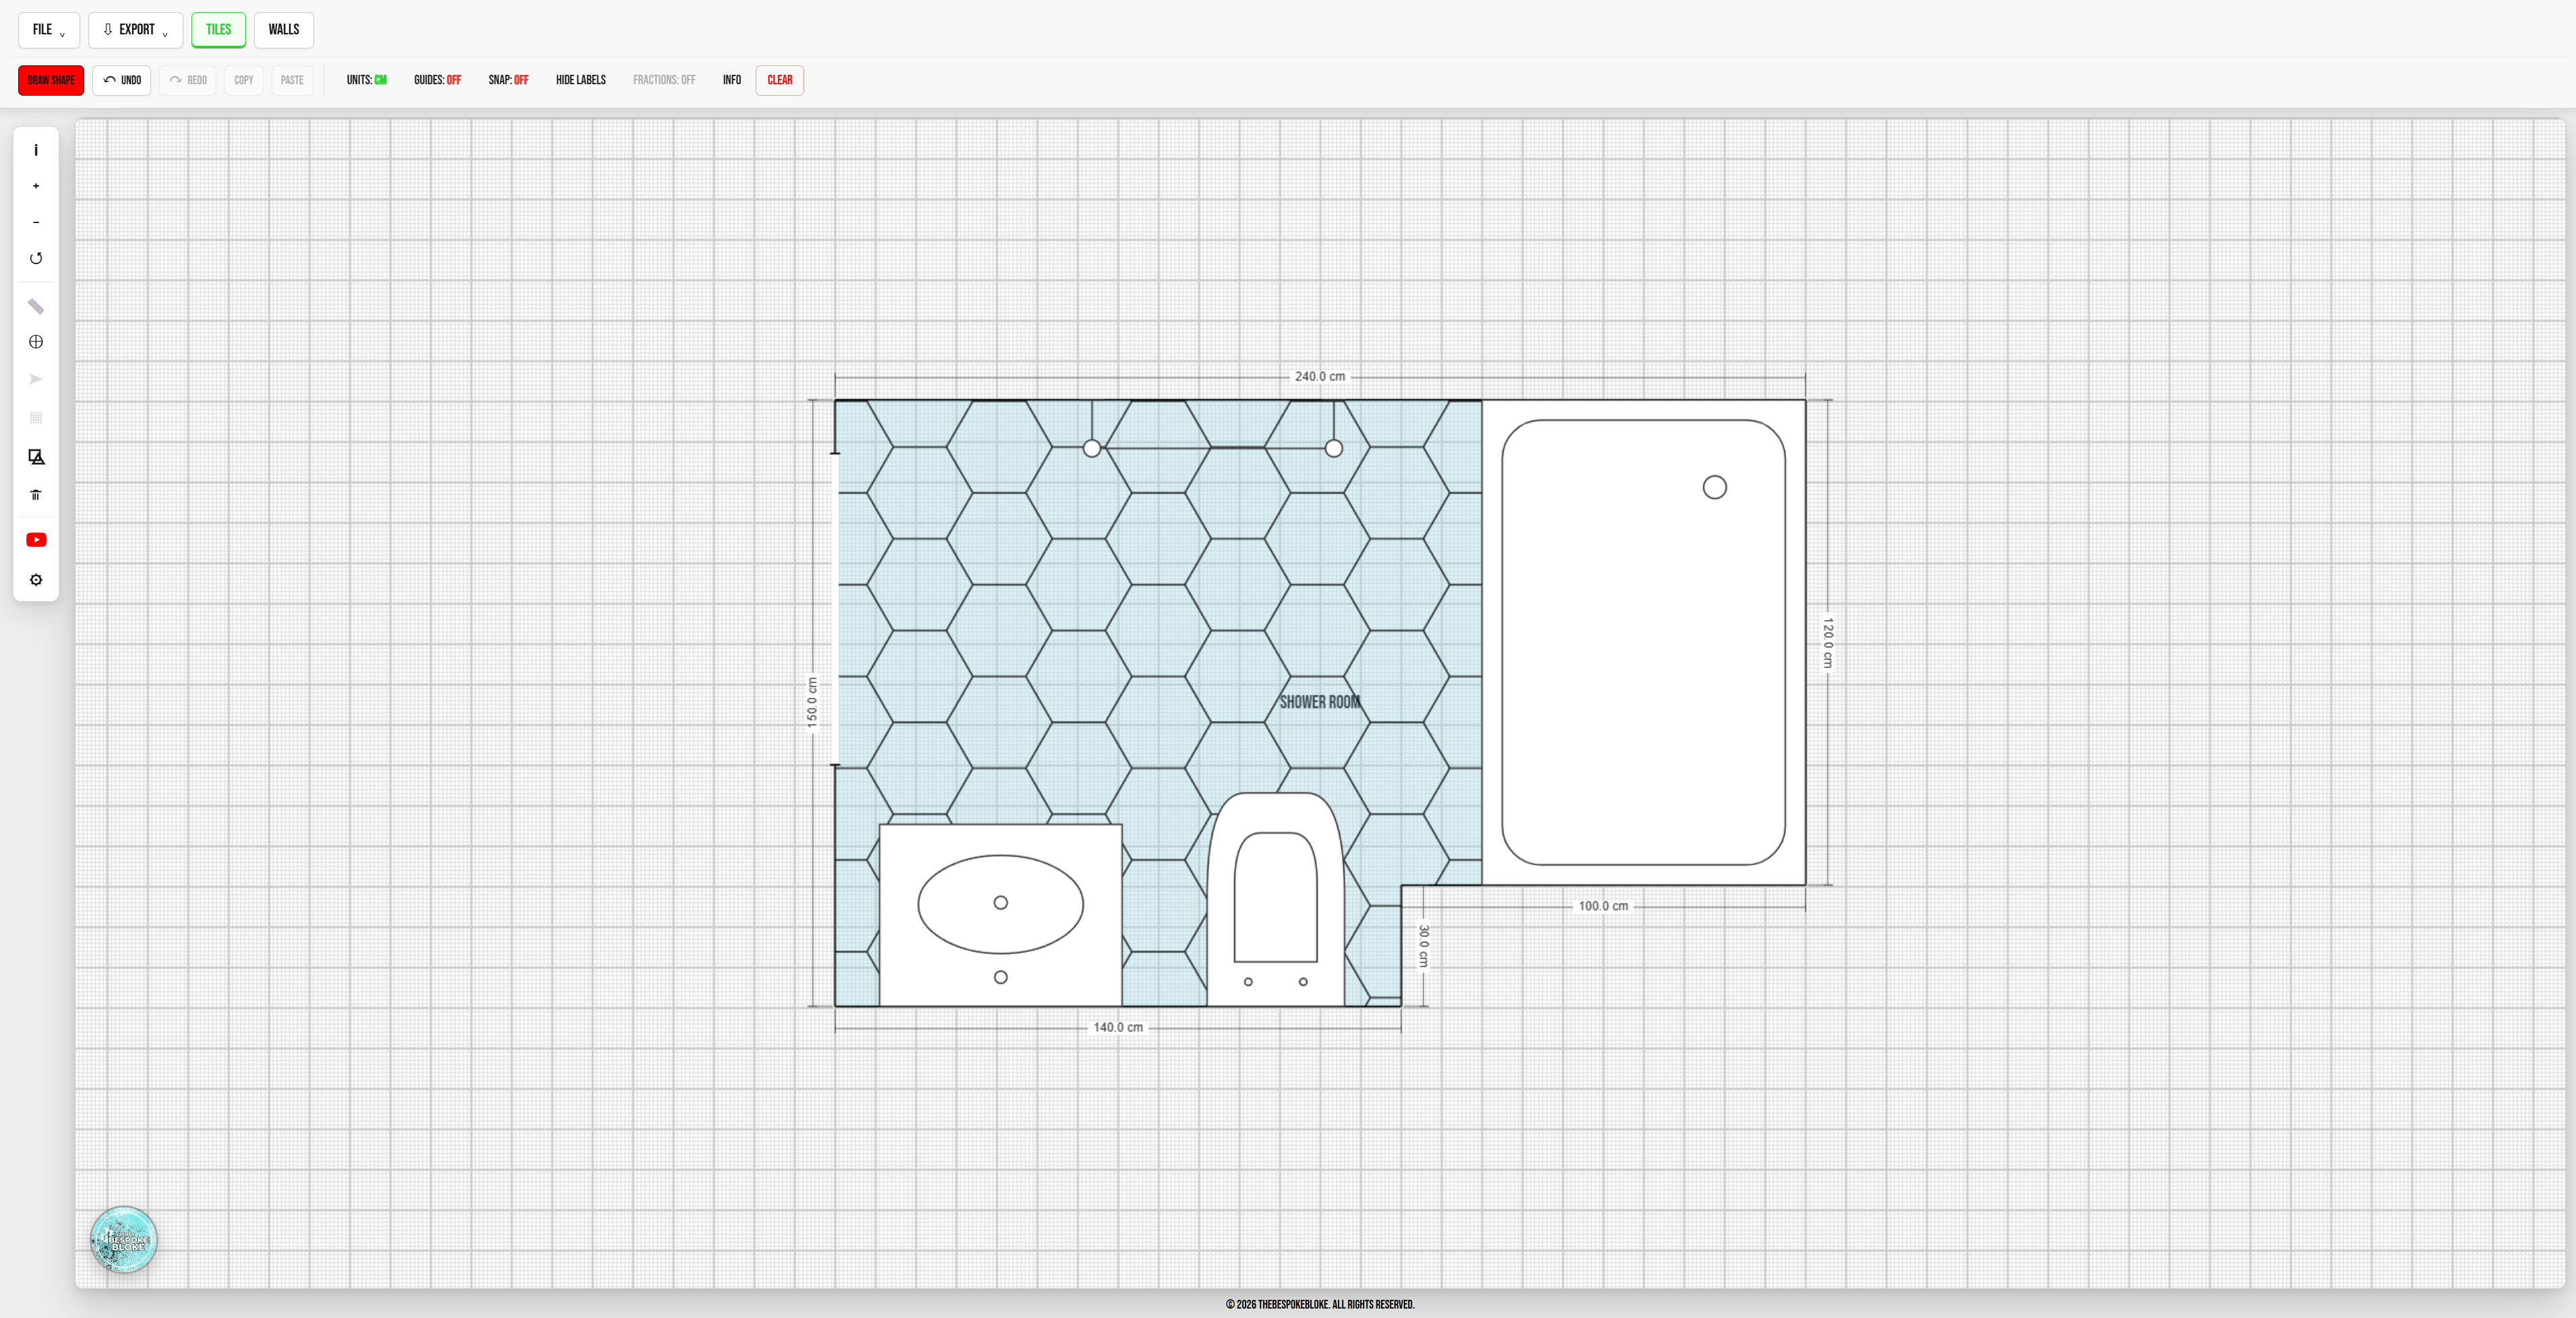2576x1318 pixels.
Task: Open settings with the gear icon
Action: coord(36,580)
